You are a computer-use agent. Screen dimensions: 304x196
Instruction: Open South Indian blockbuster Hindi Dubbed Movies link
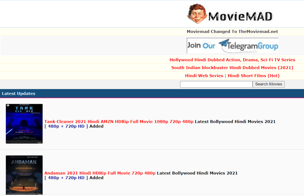coord(232,68)
